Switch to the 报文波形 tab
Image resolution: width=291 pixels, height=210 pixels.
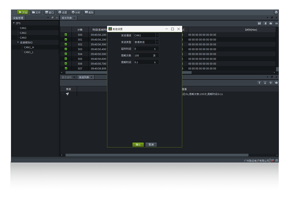point(67,77)
